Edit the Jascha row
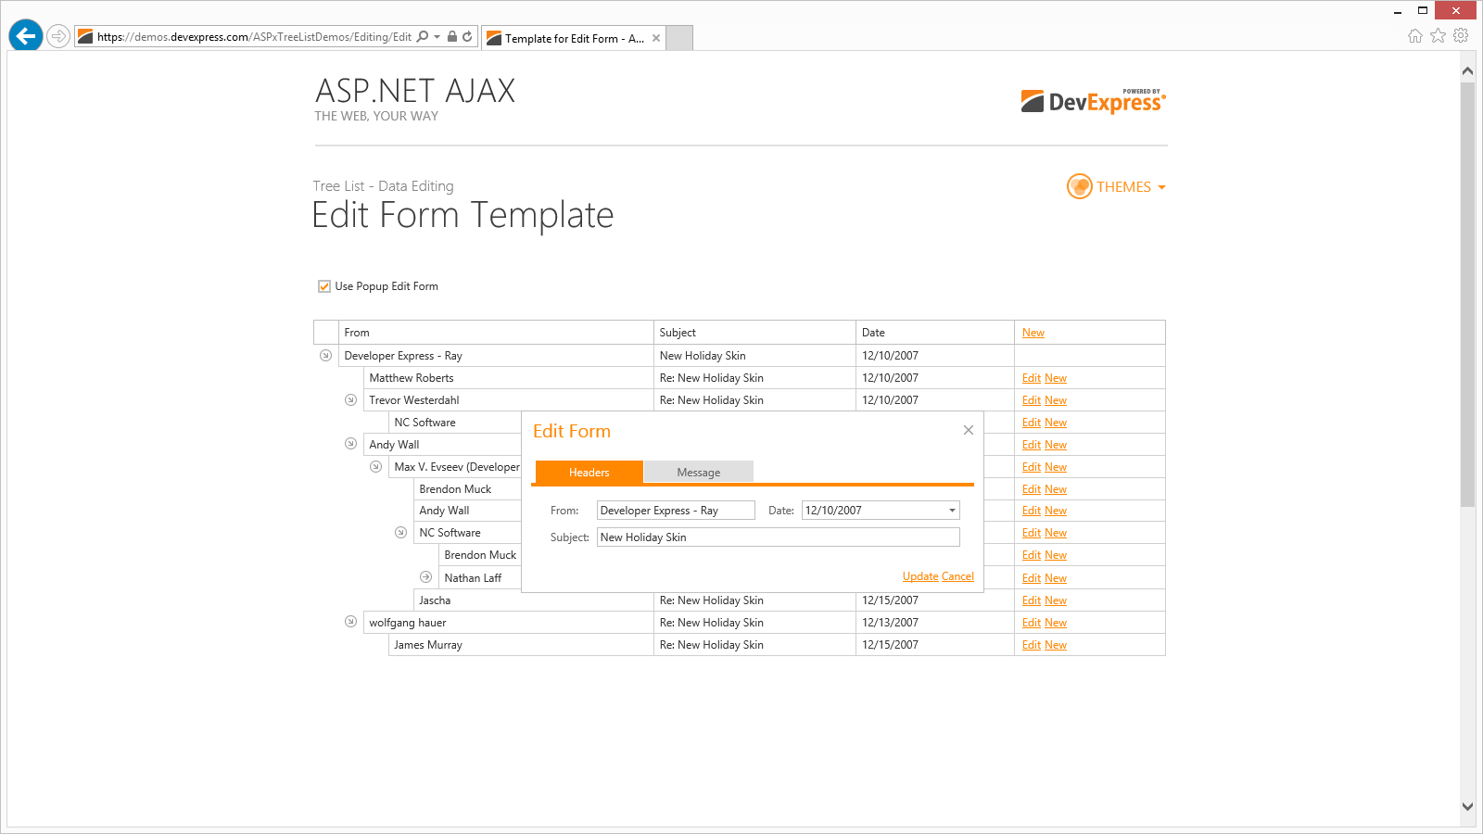This screenshot has width=1483, height=834. click(1031, 600)
